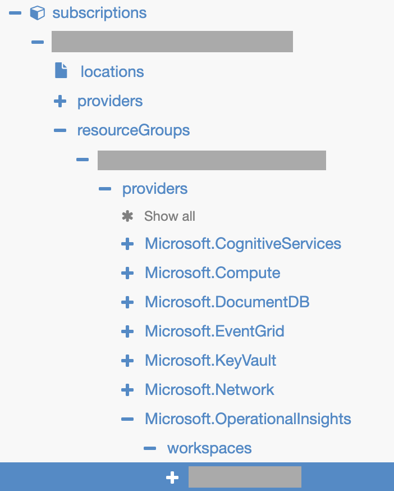The height and width of the screenshot is (491, 394).
Task: Click the subscriptions cube icon
Action: click(x=37, y=12)
